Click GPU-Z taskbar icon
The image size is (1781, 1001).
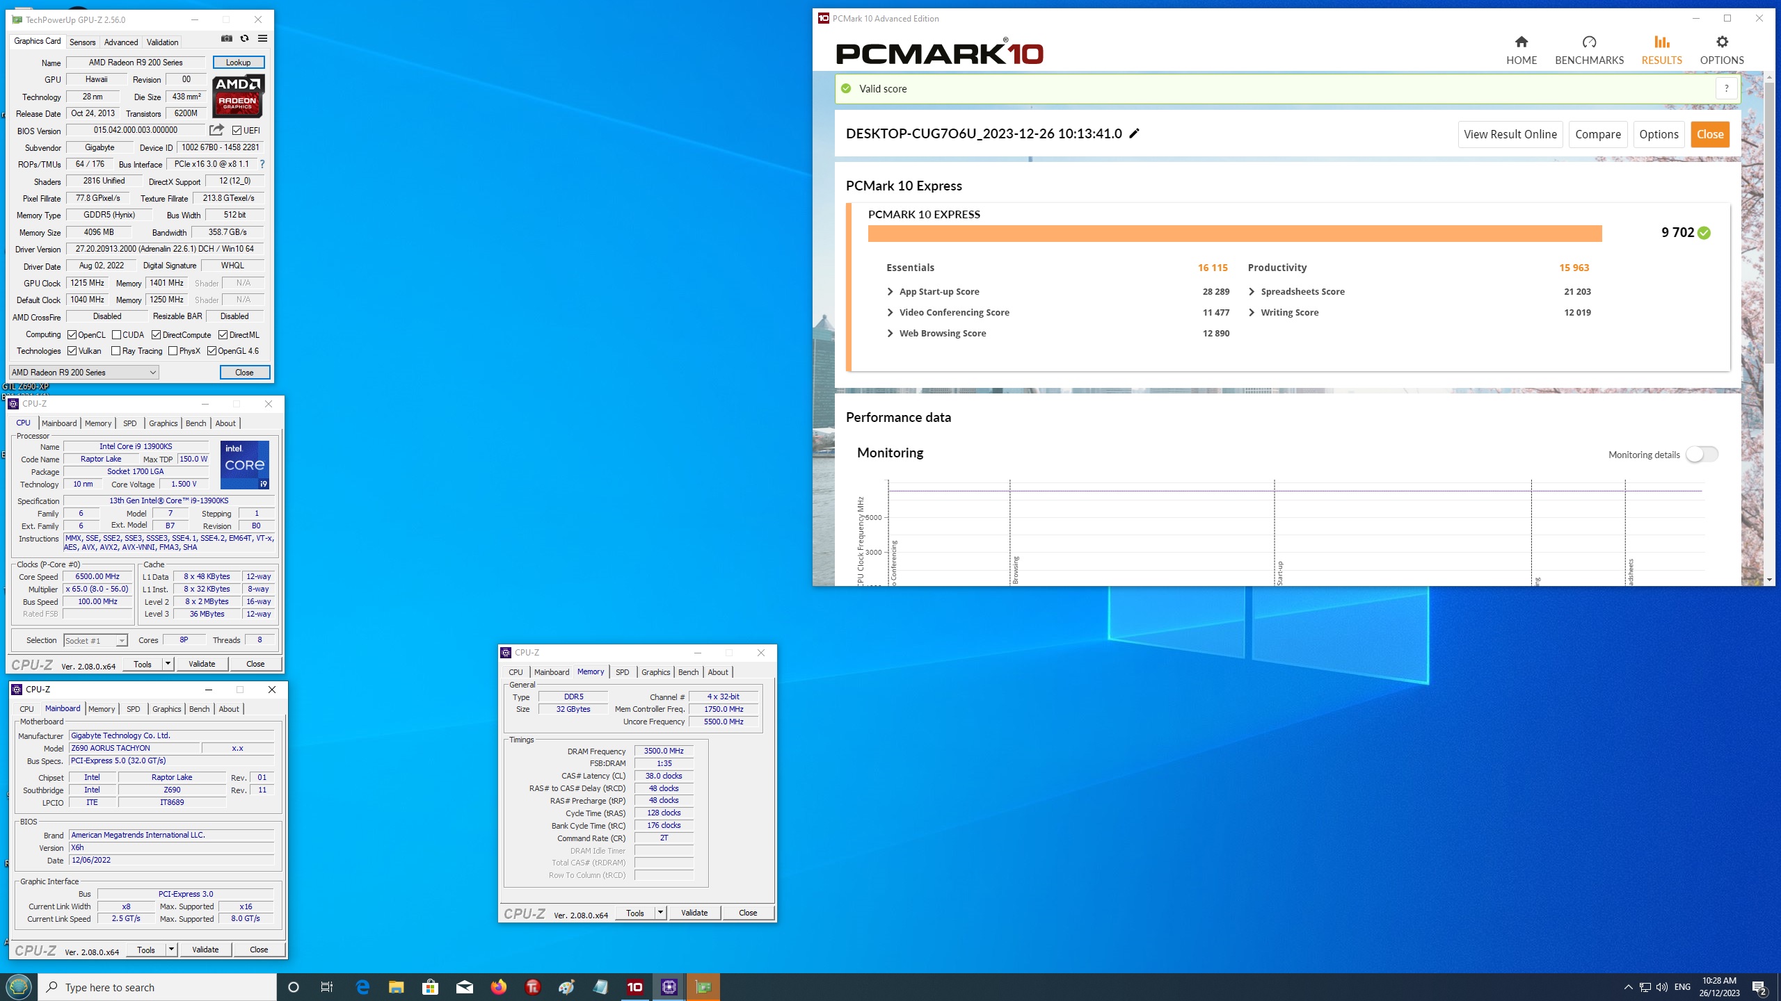(x=703, y=987)
